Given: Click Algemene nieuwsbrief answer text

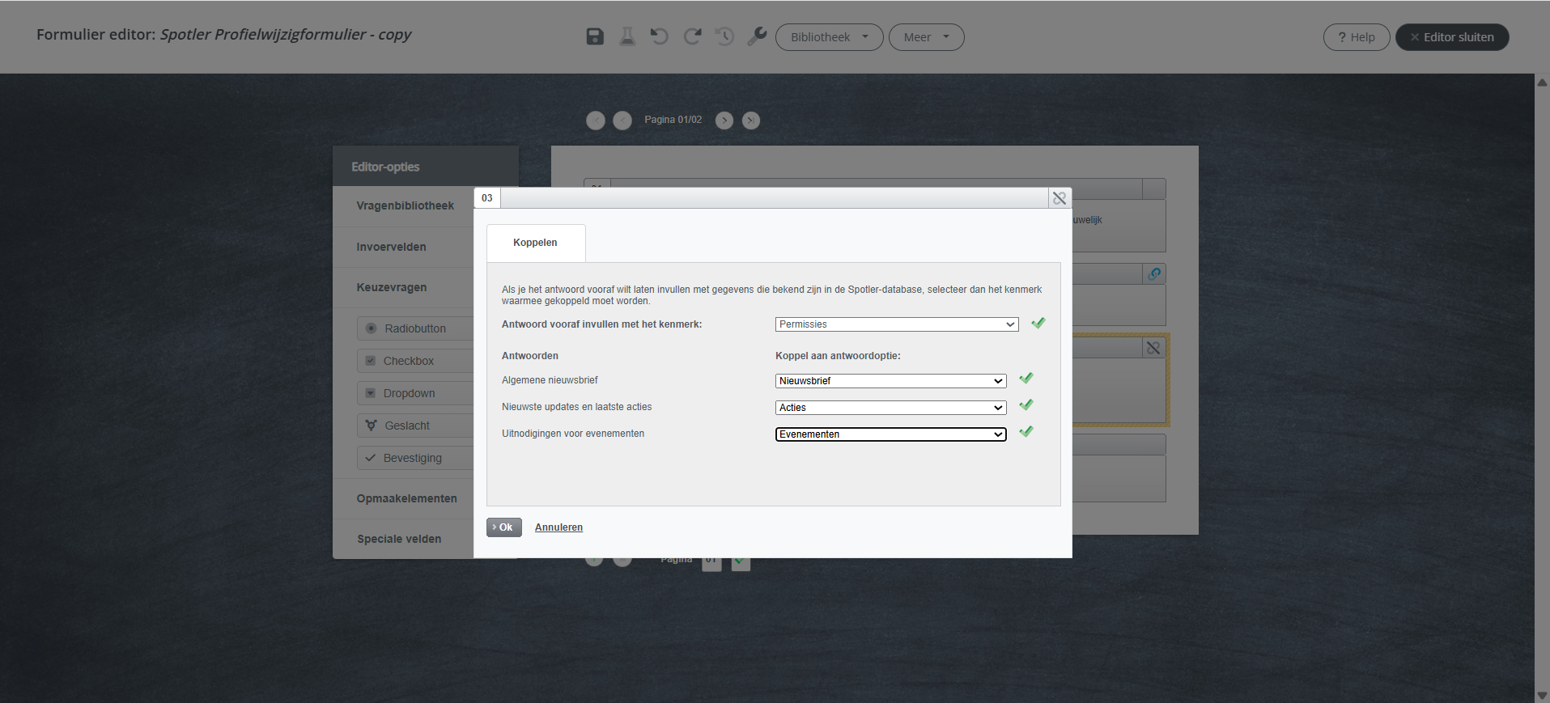Looking at the screenshot, I should [550, 380].
